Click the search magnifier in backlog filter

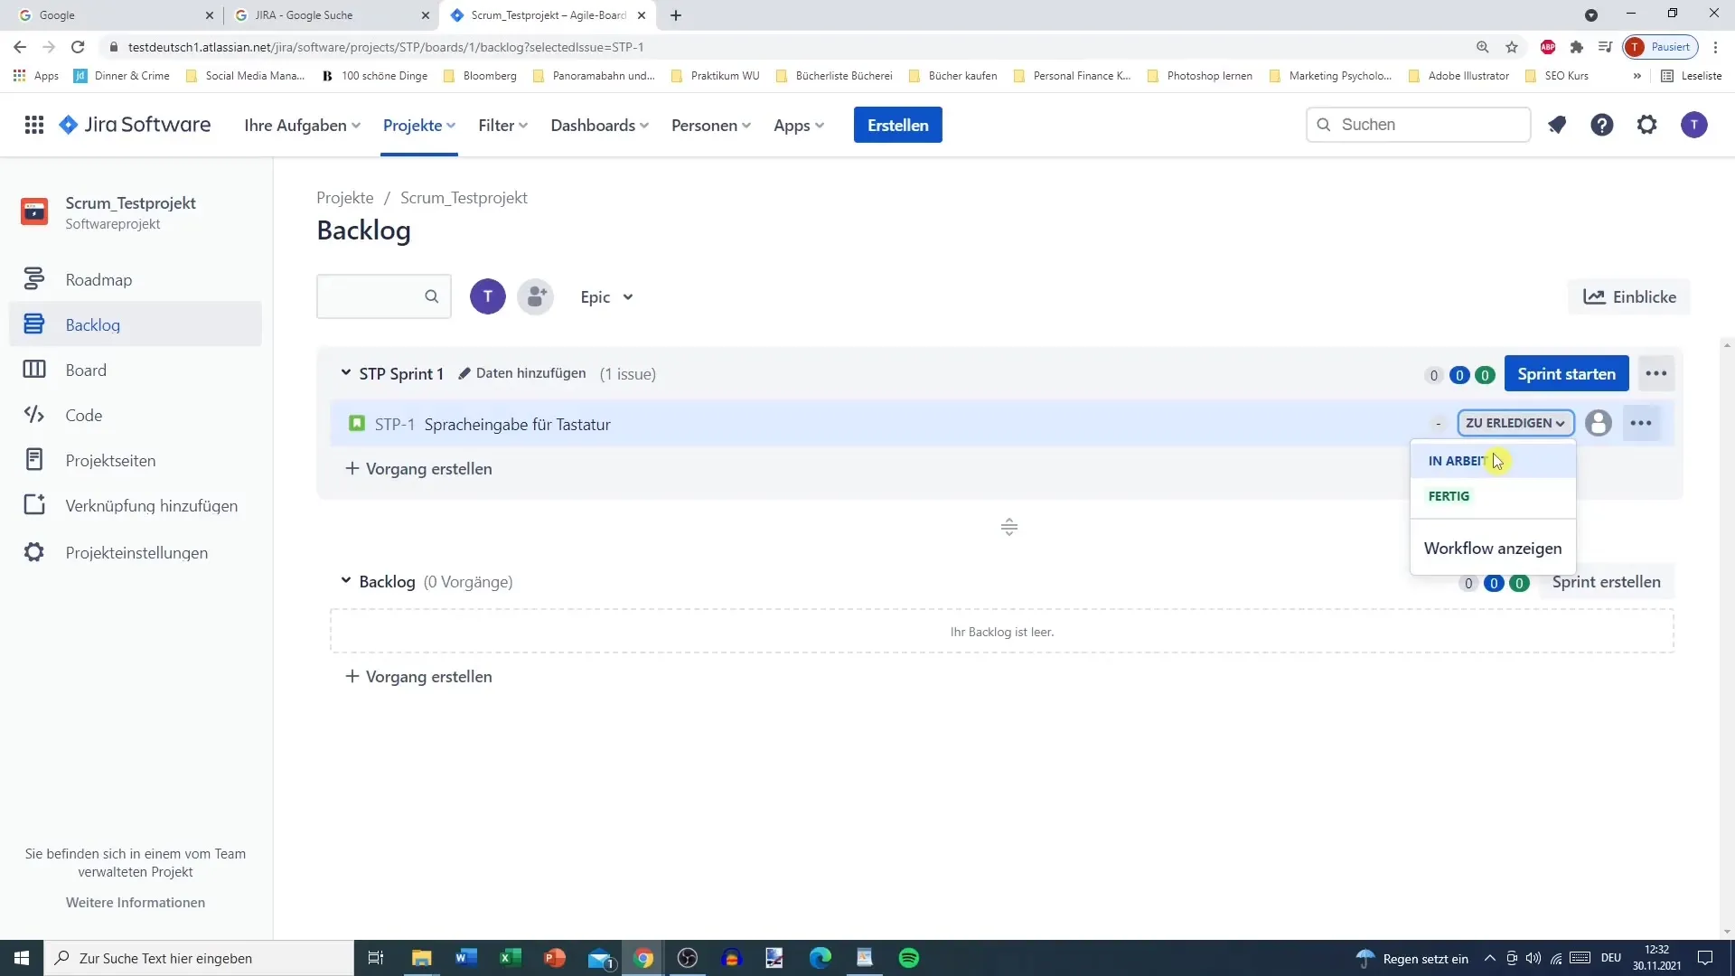coord(431,296)
